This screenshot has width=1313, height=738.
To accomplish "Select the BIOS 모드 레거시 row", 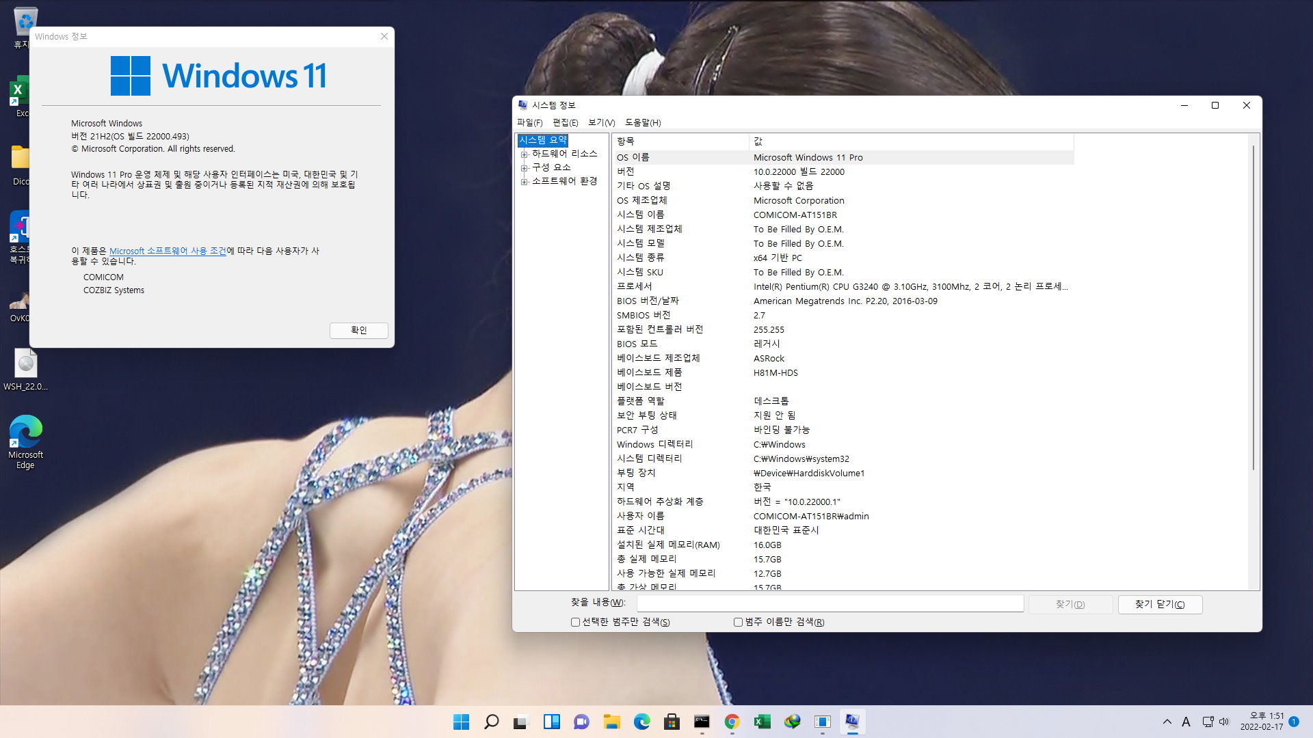I will tap(843, 344).
